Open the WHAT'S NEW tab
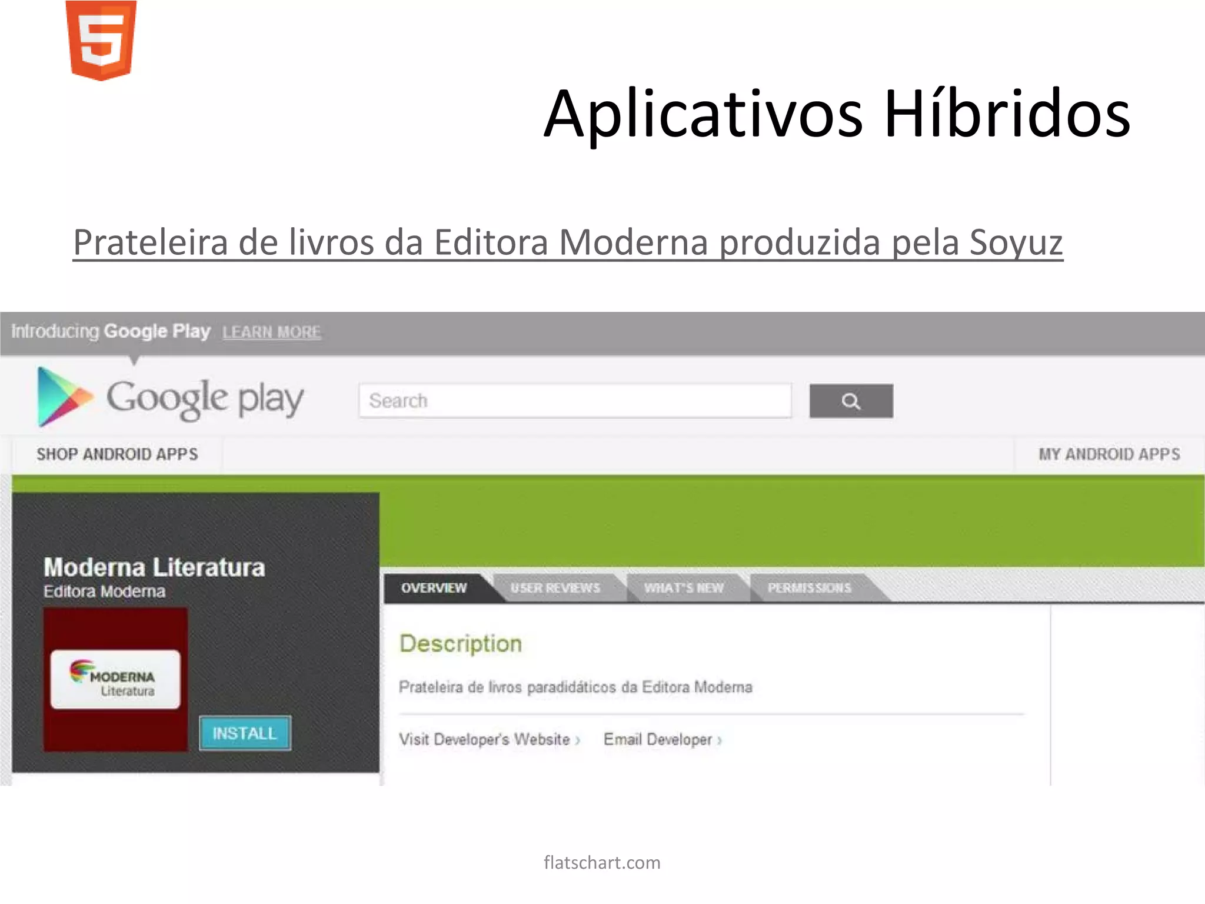 tap(683, 588)
